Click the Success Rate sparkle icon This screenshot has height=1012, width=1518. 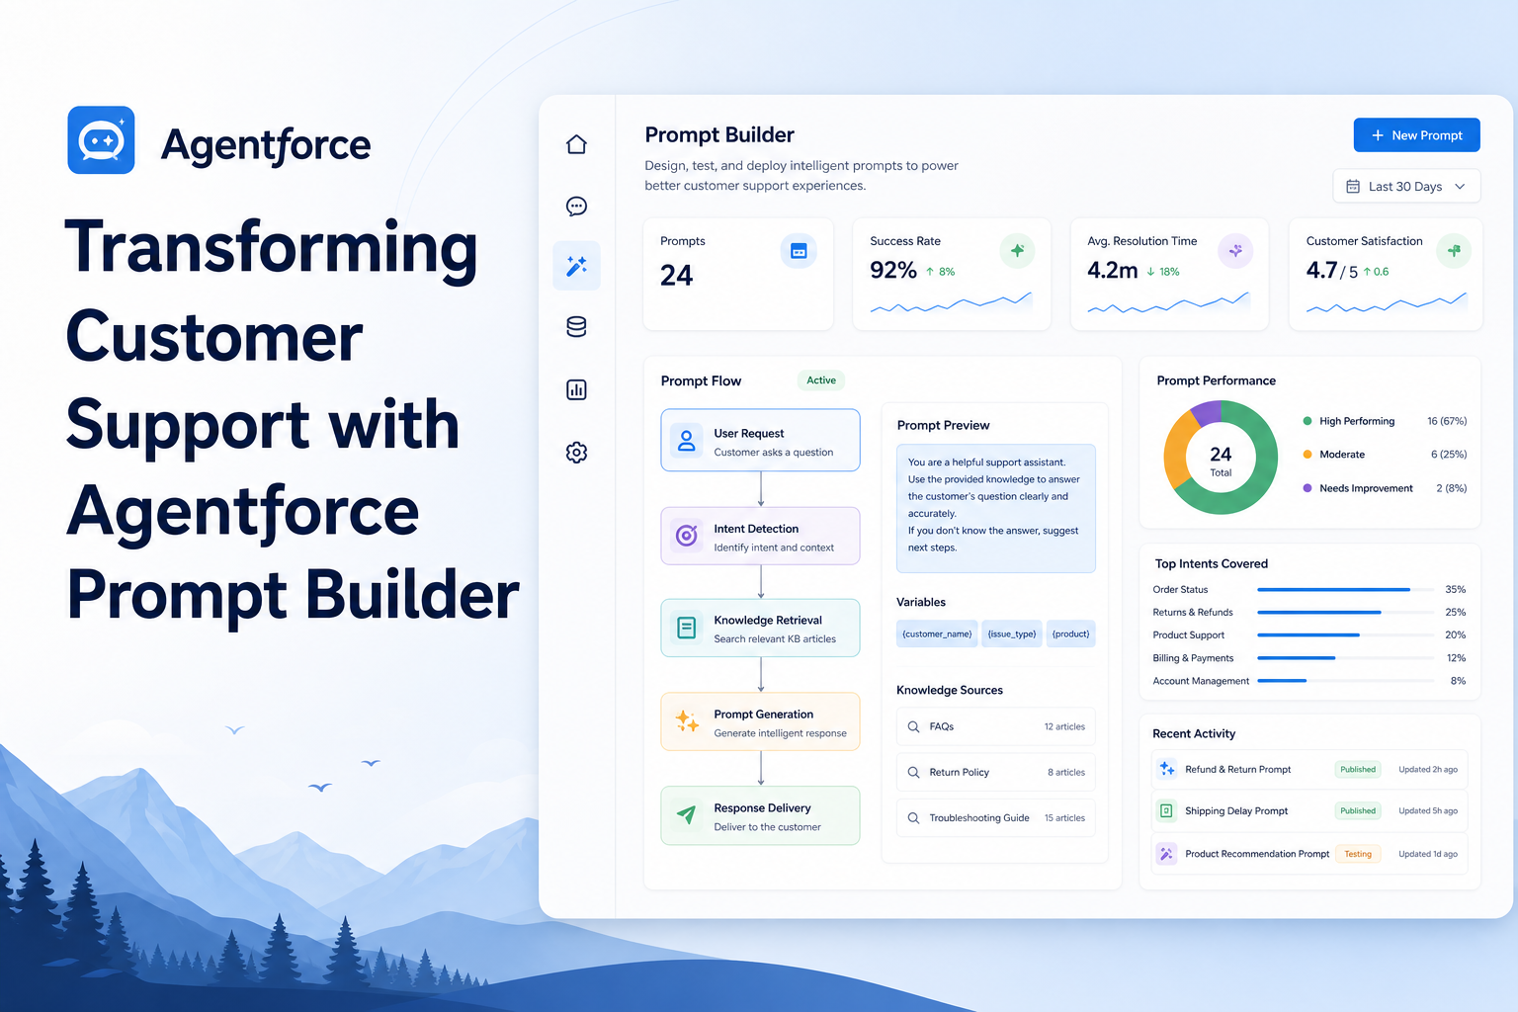pyautogui.click(x=1017, y=251)
